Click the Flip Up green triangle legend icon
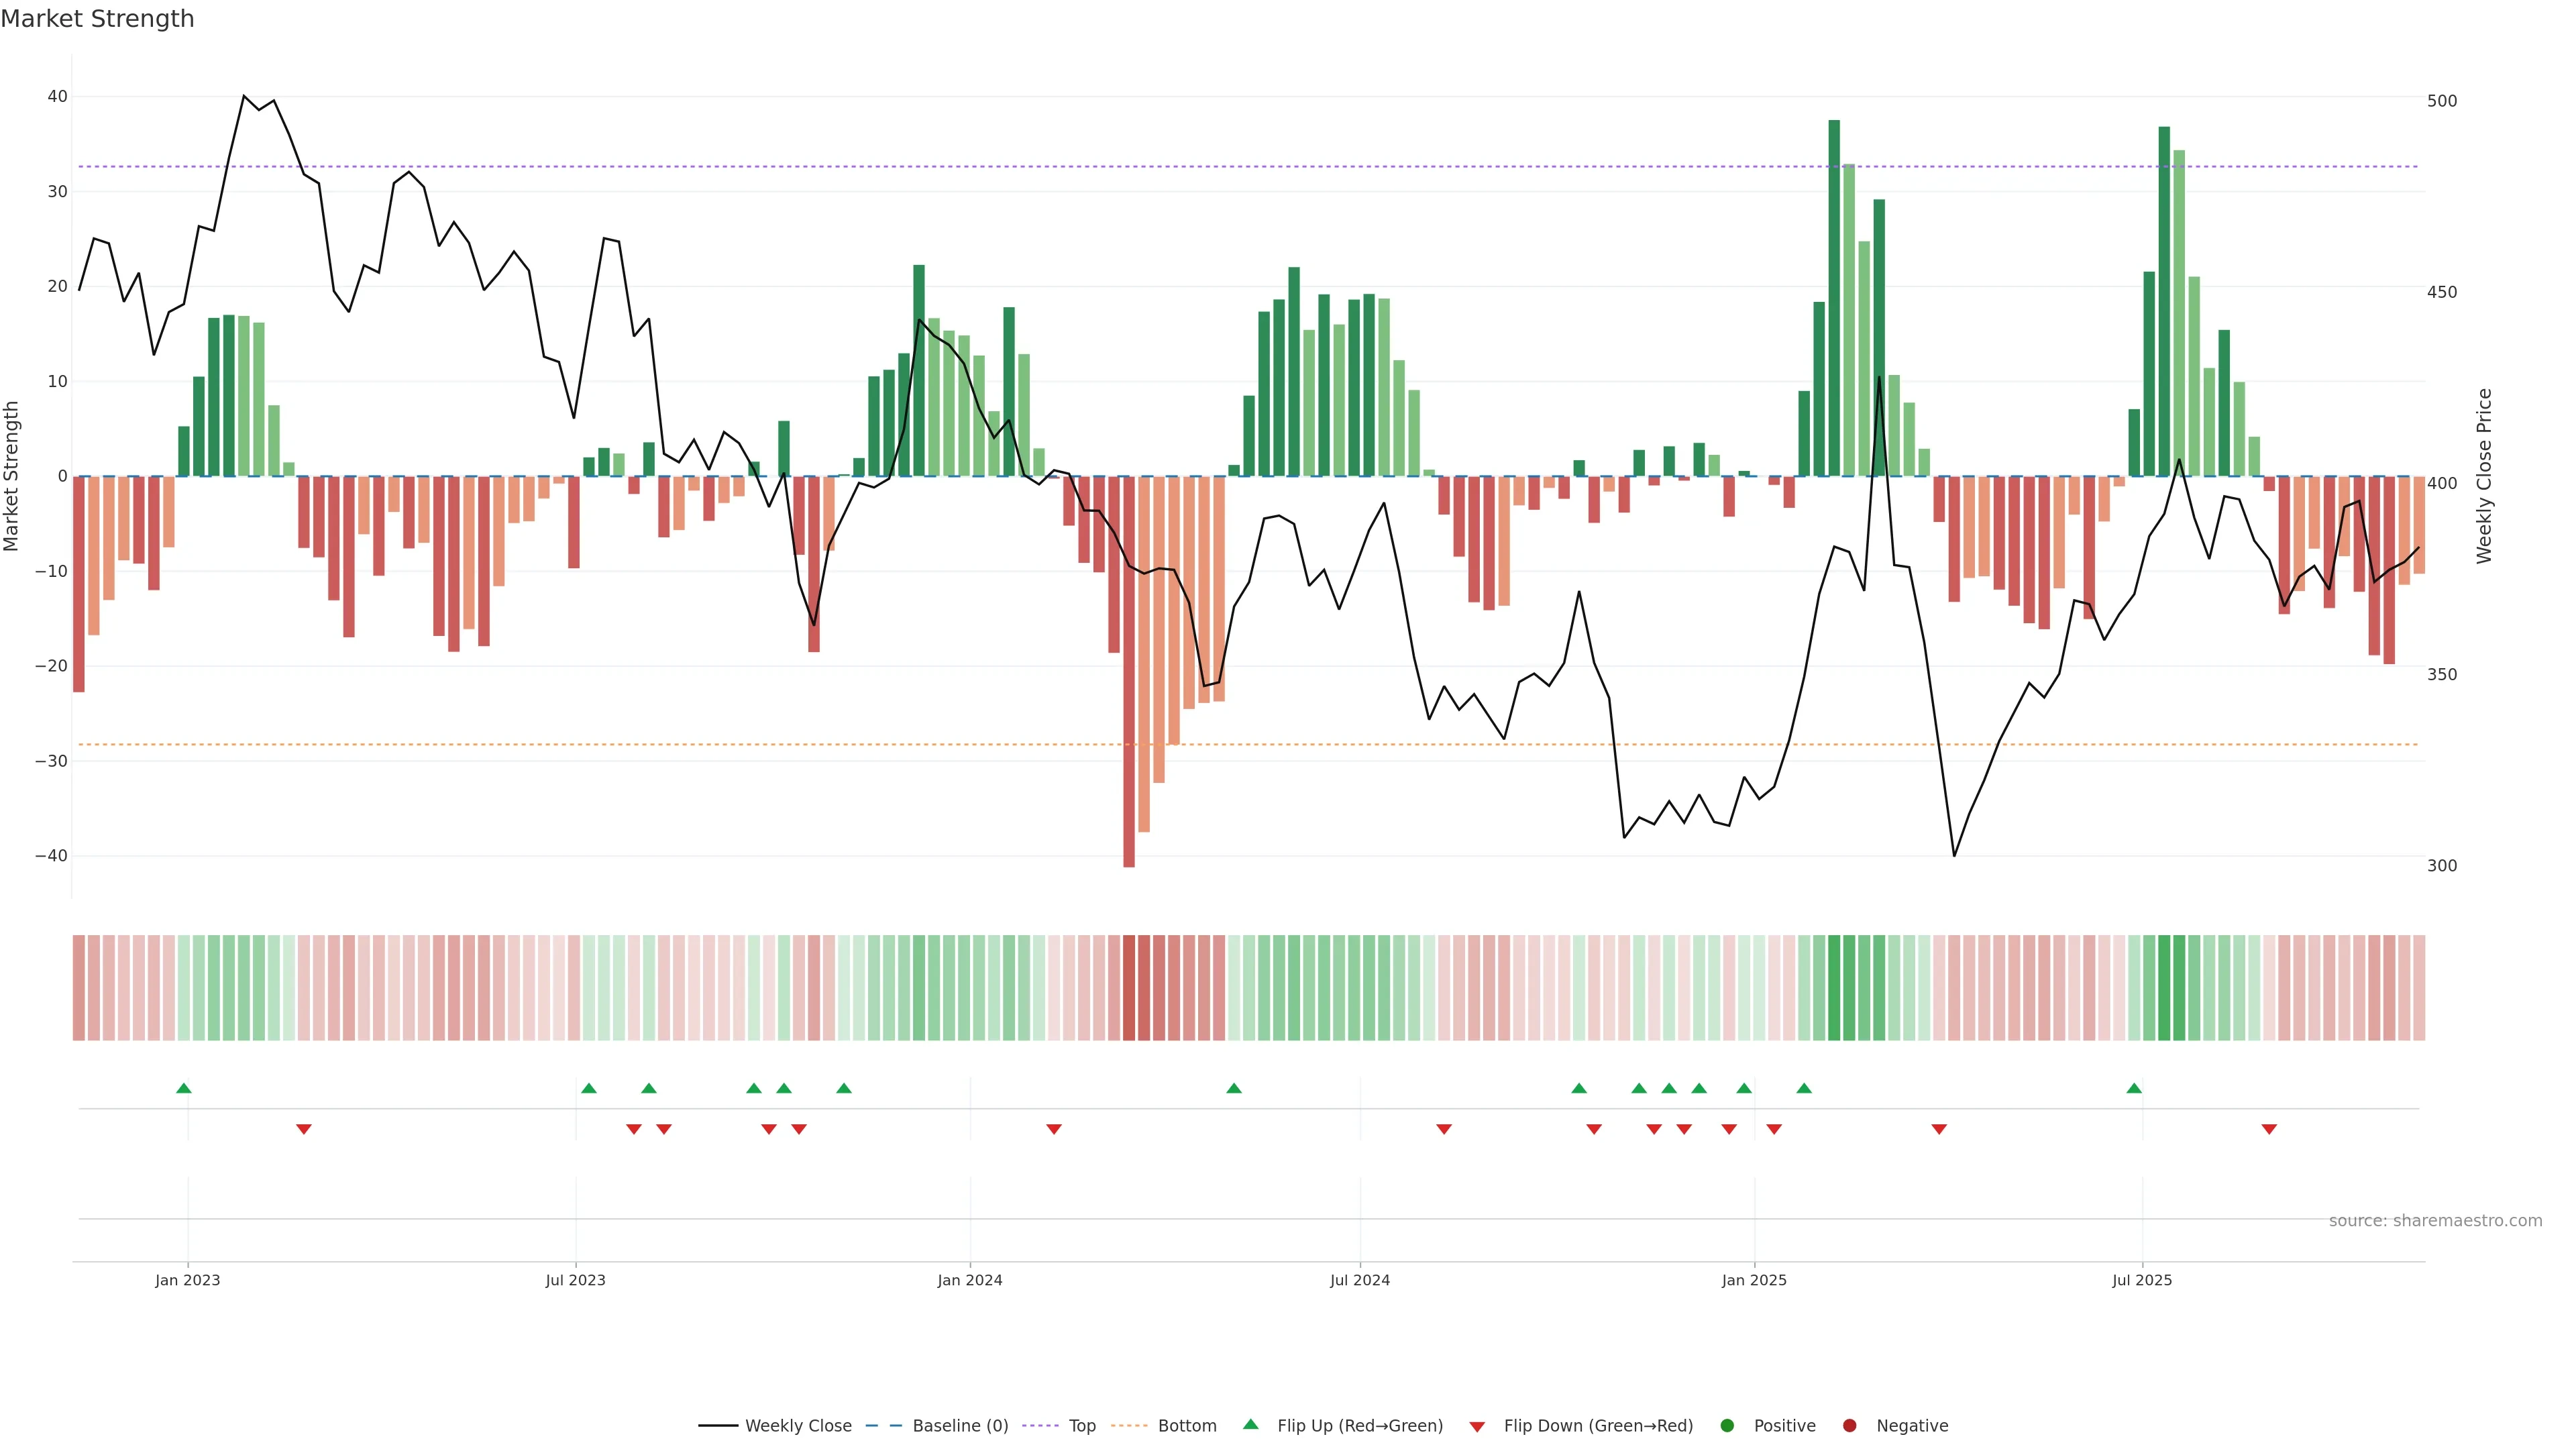Screen dimensions: 2576x1449 point(1250,1424)
